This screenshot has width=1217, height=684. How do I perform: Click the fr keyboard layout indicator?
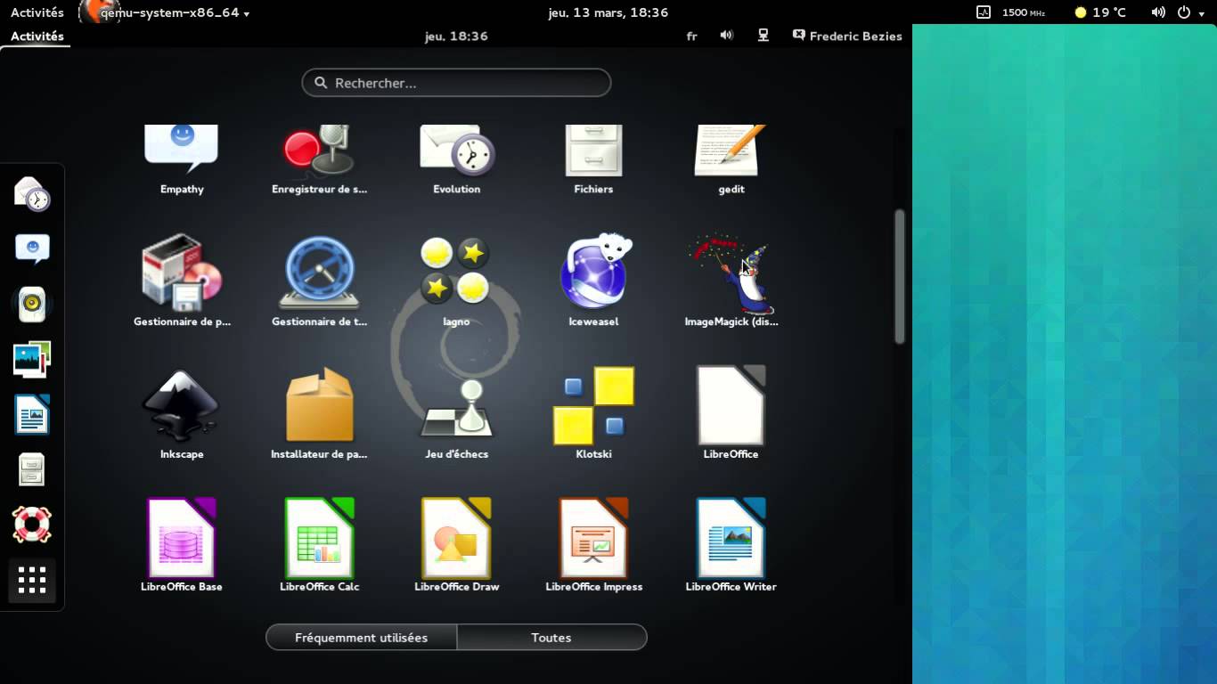tap(692, 36)
